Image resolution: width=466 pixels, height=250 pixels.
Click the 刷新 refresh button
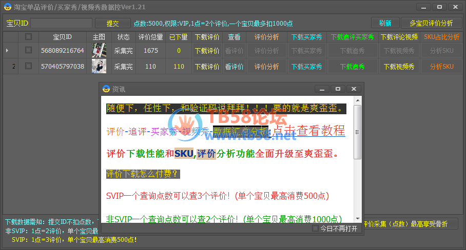tap(385, 23)
